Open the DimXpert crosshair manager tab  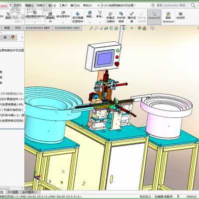(5, 37)
